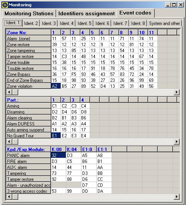
Task: Click partition table scroll right arrow
Action: [x=177, y=141]
